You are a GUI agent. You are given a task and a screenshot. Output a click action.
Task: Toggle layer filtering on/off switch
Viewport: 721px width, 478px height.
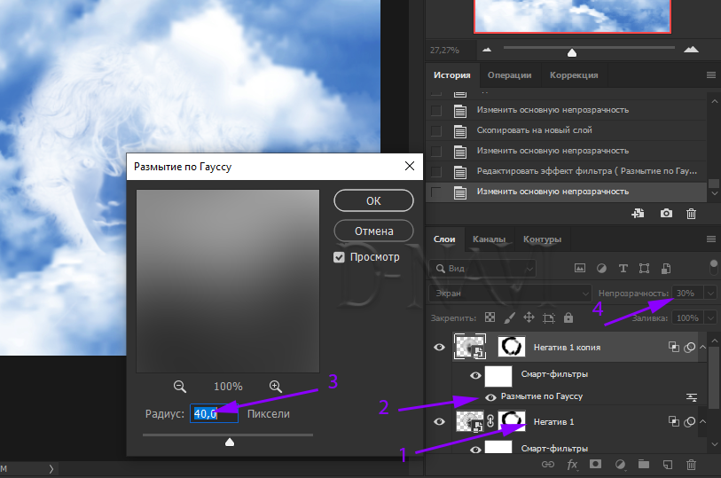coord(714,268)
